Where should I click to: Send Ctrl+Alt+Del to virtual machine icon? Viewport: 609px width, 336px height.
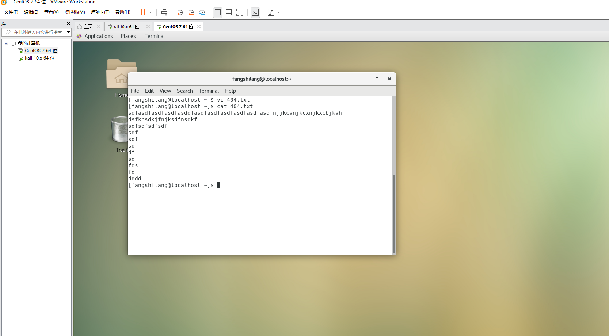tap(164, 12)
